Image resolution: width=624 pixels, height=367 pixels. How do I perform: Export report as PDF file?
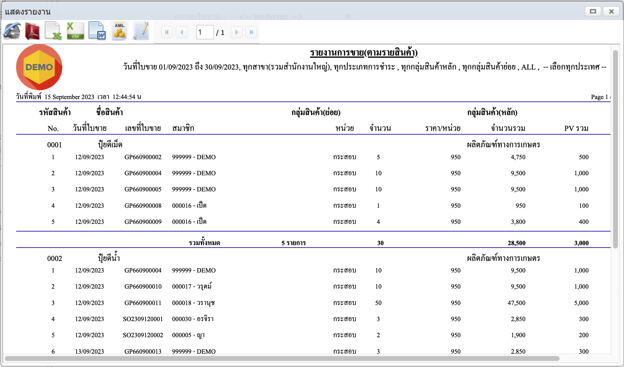point(33,31)
